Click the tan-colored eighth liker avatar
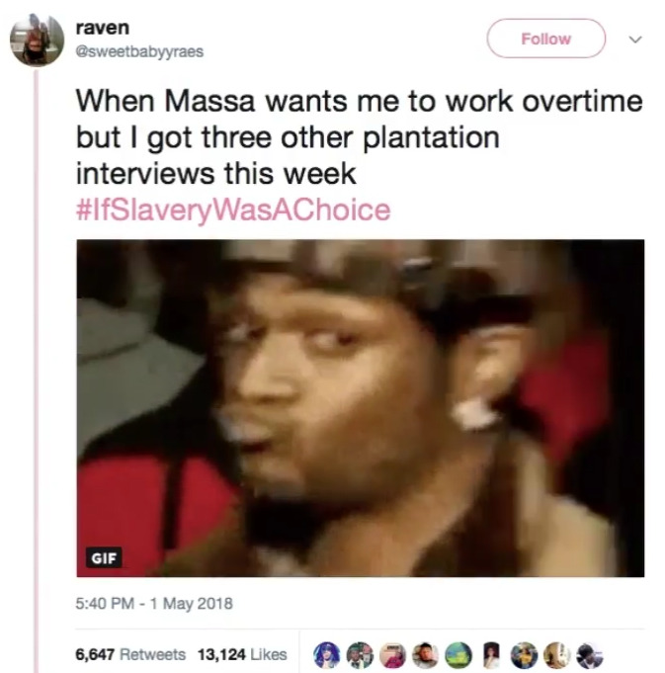 (x=557, y=655)
